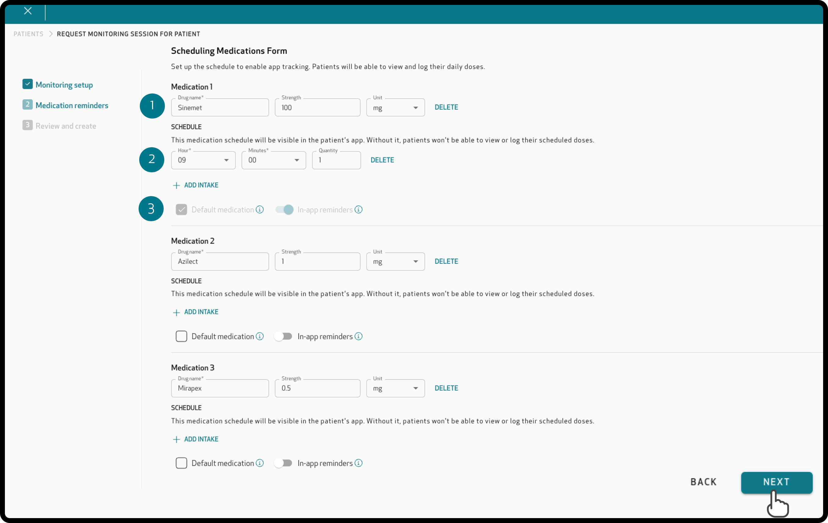Click the step 3 Review and create number icon
The height and width of the screenshot is (523, 828).
click(27, 125)
